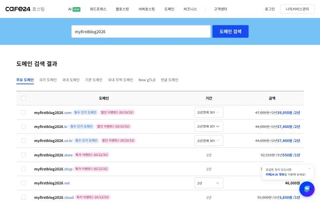Open the 고객센터 menu
This screenshot has width=320, height=202.
coord(220,9)
